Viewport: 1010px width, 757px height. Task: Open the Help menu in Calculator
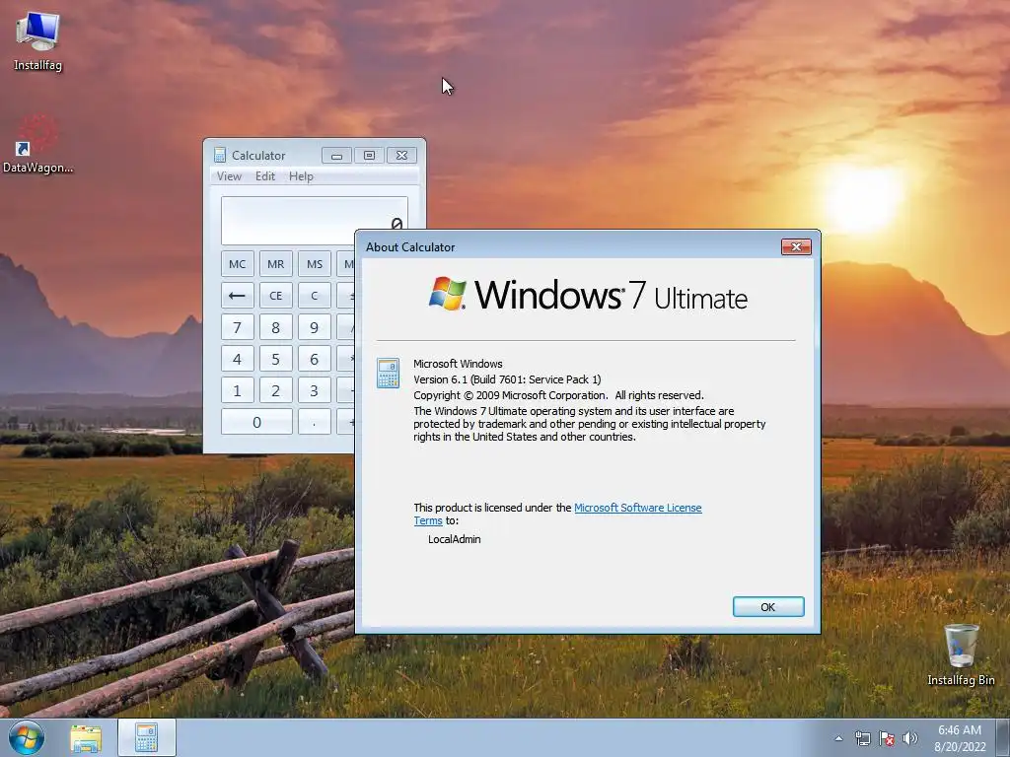tap(301, 176)
